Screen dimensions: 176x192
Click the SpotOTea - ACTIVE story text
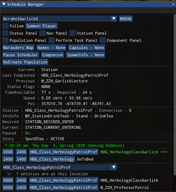(45, 139)
